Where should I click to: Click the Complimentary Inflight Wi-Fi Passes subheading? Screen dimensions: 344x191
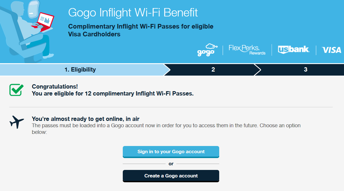click(x=141, y=30)
